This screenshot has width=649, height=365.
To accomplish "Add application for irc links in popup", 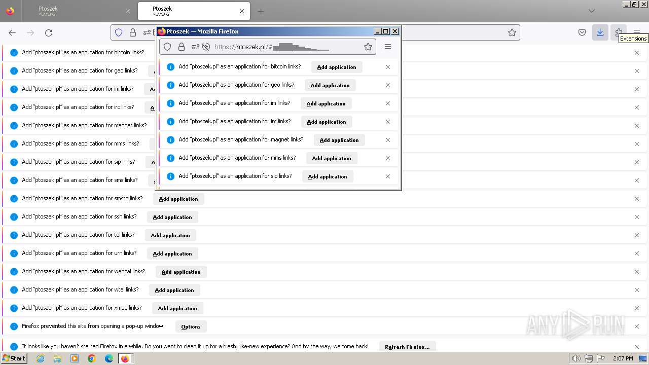I will 327,122.
